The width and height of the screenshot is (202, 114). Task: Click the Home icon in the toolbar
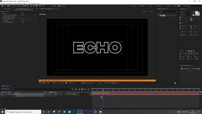(2, 6)
